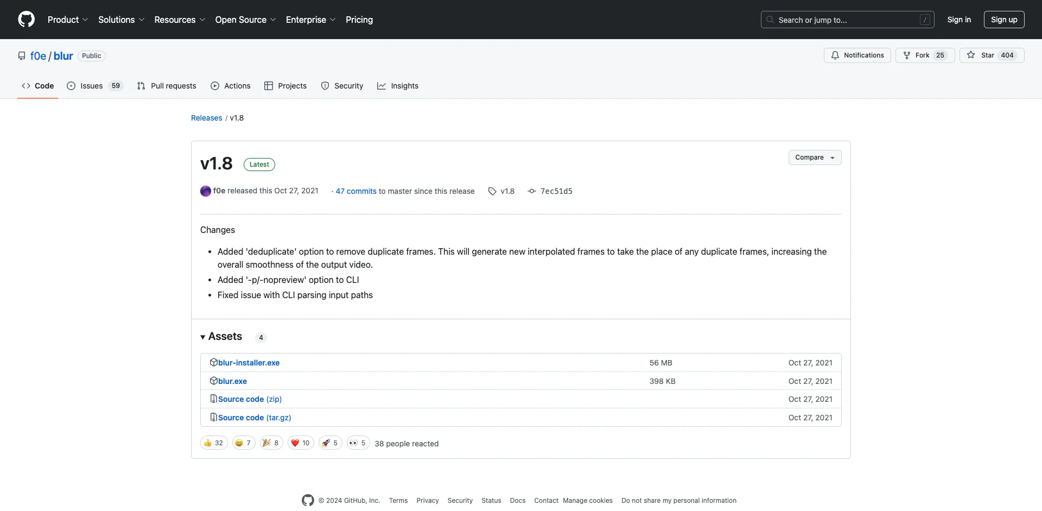
Task: Click the f0e author avatar
Action: [x=206, y=191]
